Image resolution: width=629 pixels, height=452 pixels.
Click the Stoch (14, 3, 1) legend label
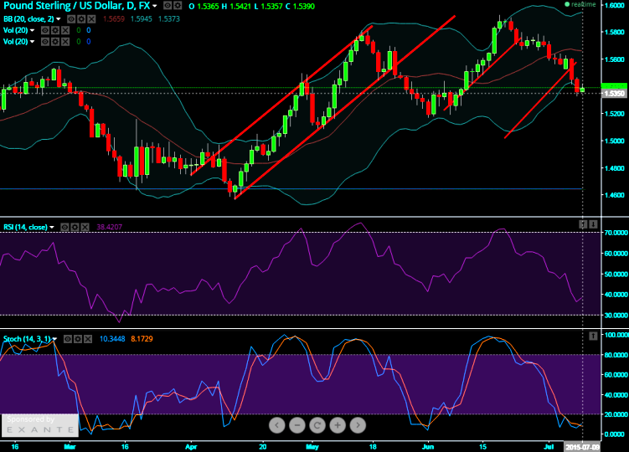(28, 339)
